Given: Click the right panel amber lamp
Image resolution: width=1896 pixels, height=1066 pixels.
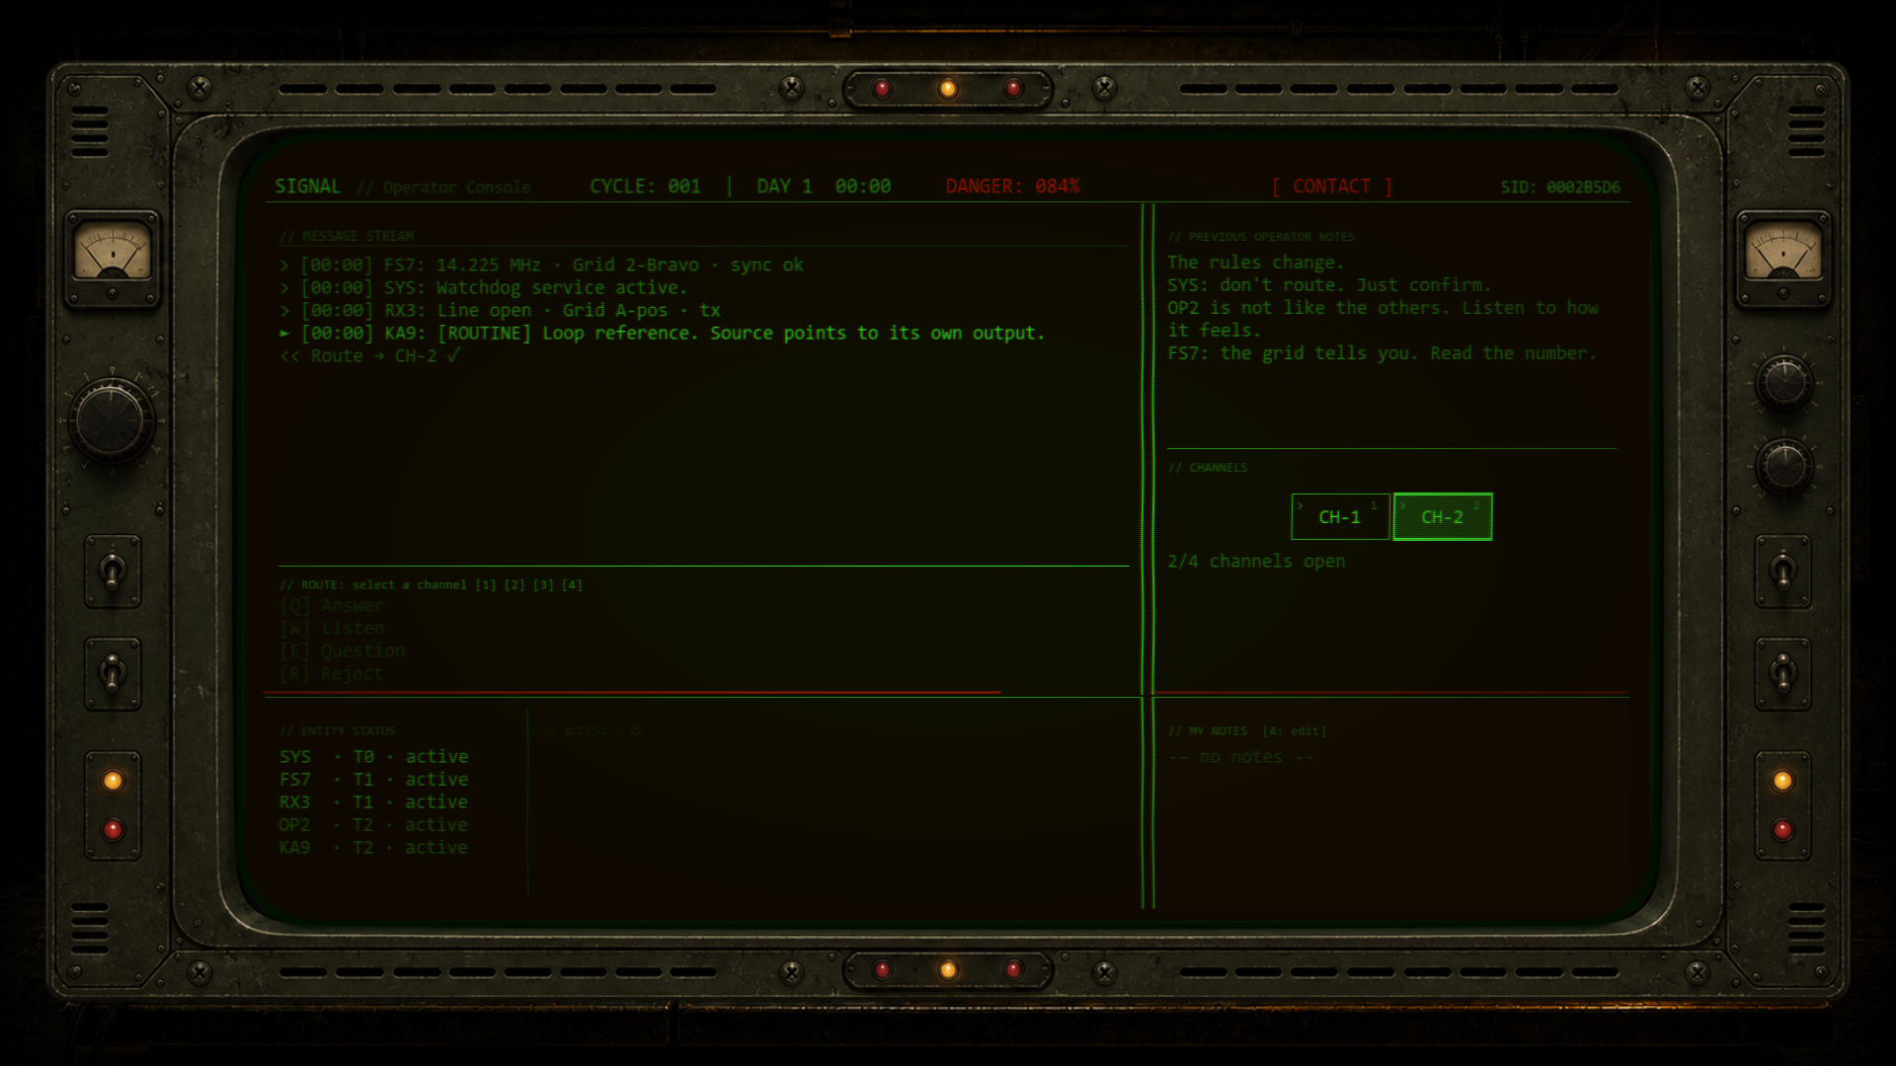Looking at the screenshot, I should pyautogui.click(x=1782, y=781).
